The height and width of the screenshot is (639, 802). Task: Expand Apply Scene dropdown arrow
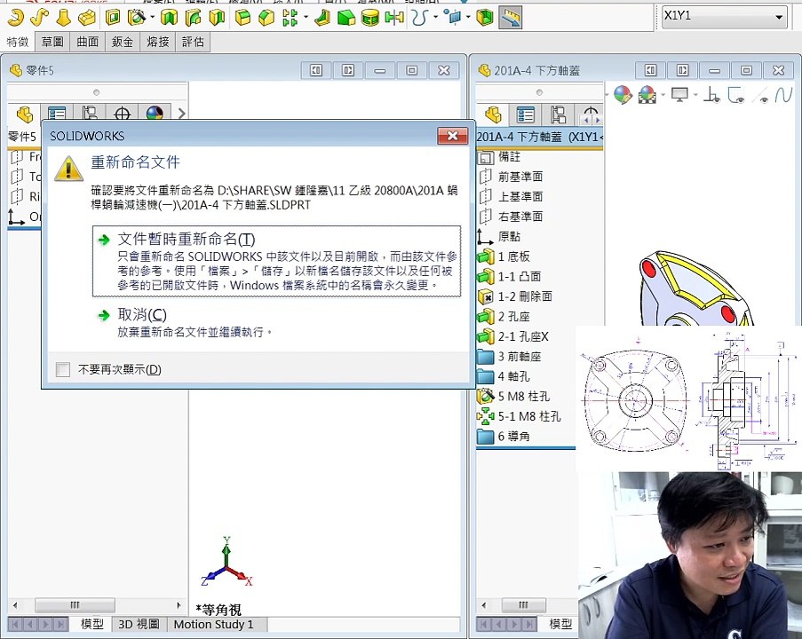(663, 95)
